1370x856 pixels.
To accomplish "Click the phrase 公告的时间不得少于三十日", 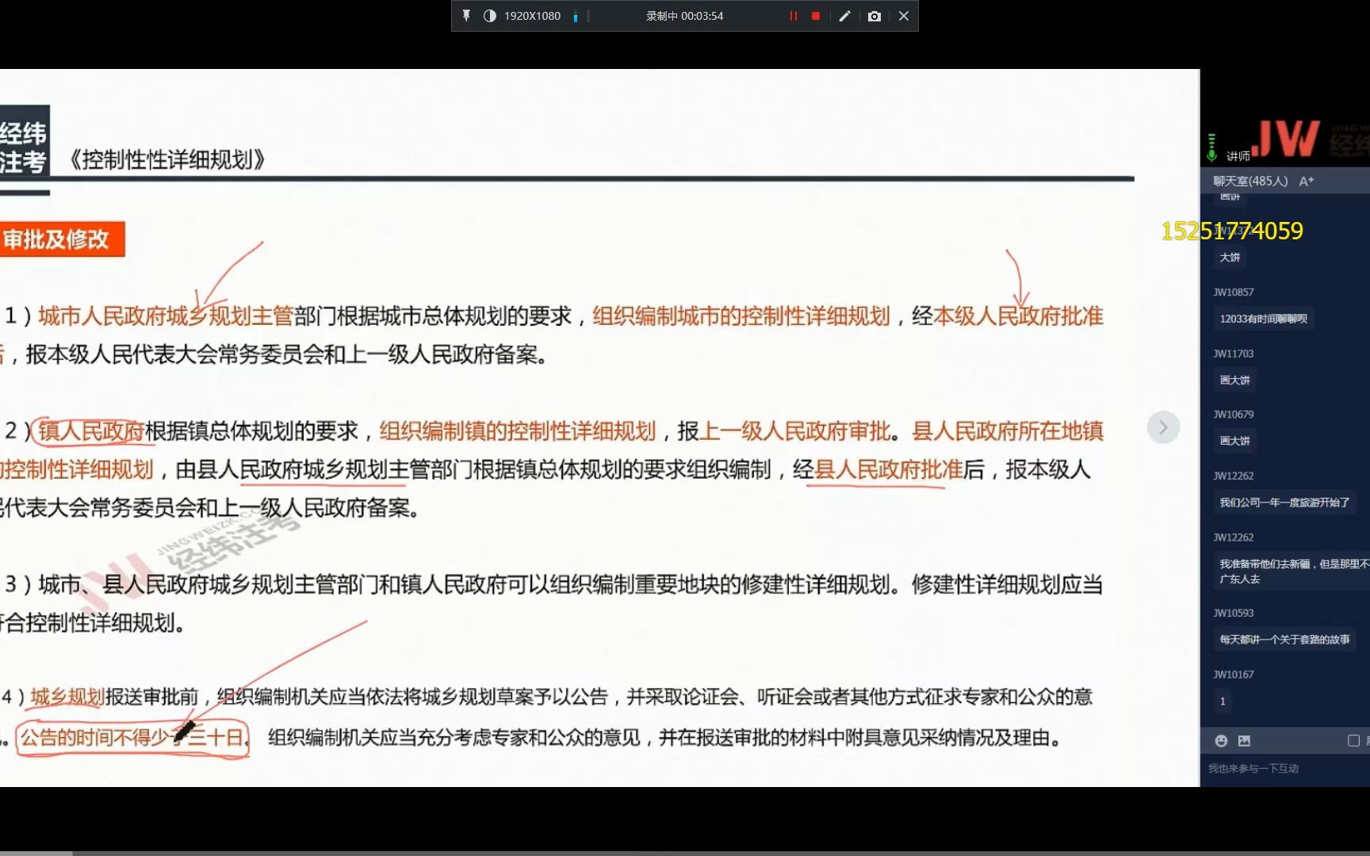I will [x=132, y=738].
